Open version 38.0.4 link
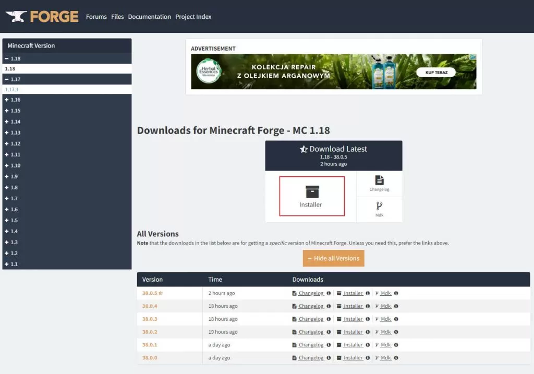The height and width of the screenshot is (374, 534). [150, 306]
